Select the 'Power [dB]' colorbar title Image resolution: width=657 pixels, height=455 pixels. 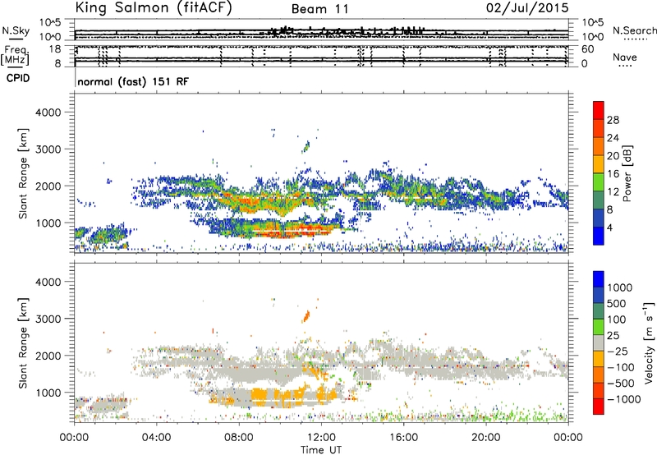(627, 173)
